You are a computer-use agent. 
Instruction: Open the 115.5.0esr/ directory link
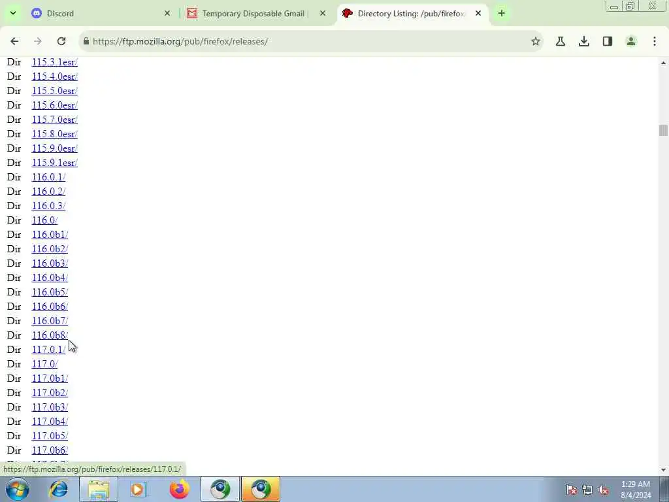point(55,91)
